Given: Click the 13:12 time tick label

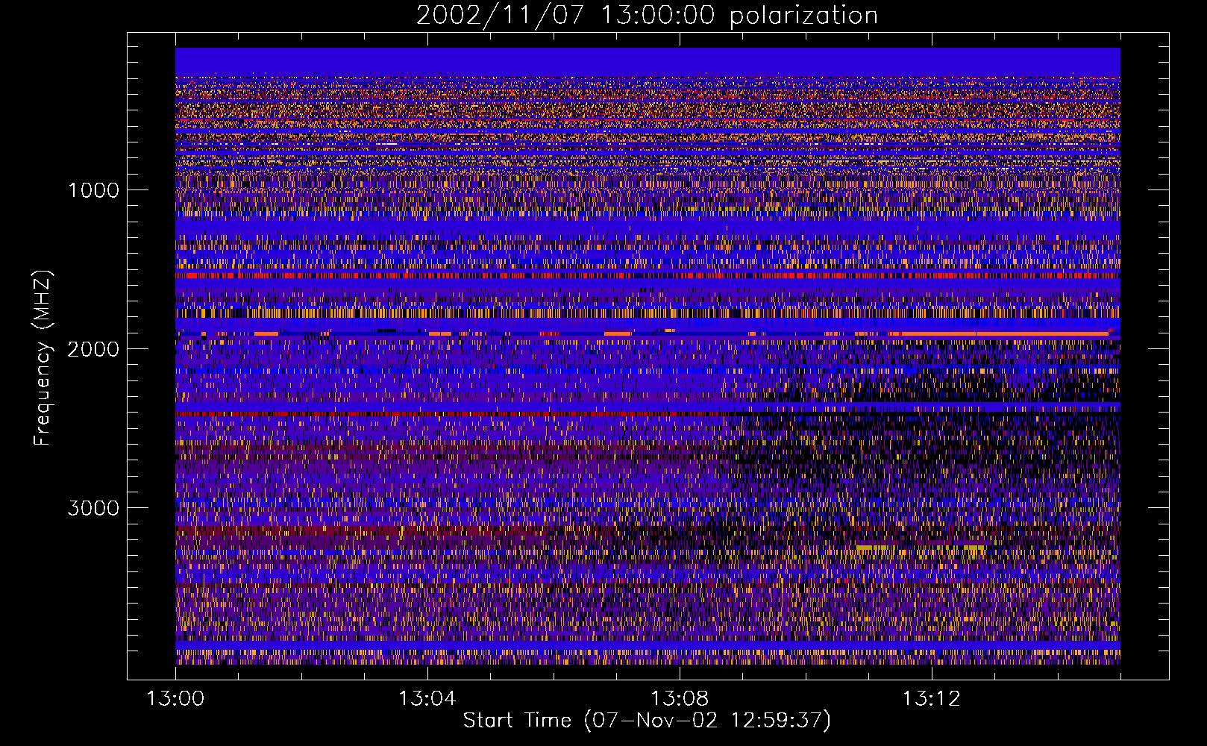Looking at the screenshot, I should point(931,699).
